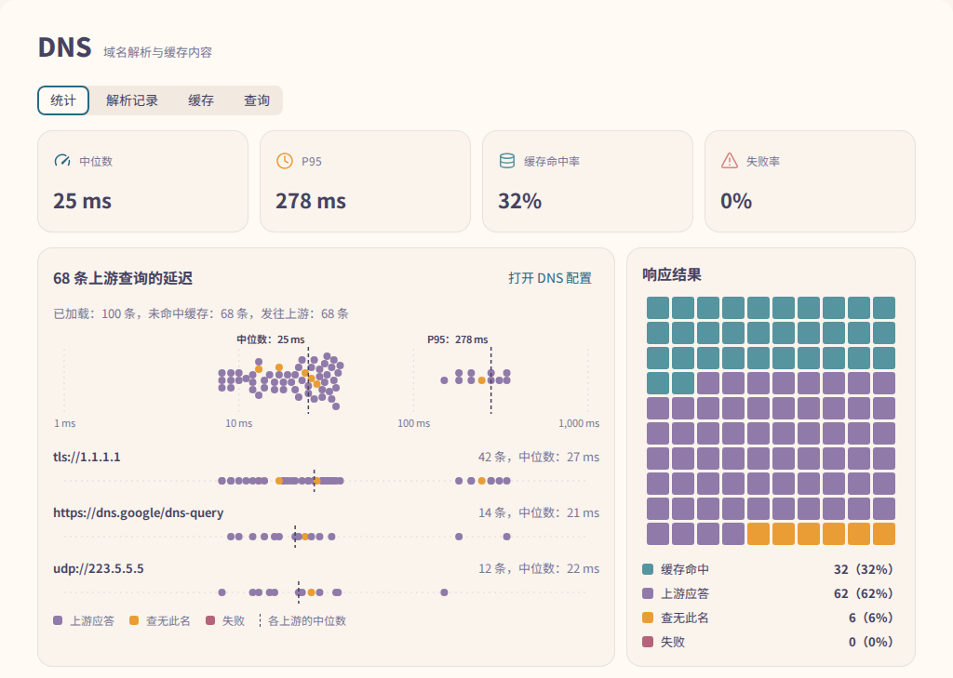This screenshot has width=953, height=678.
Task: Click the warning triangle icon beside 失败率
Action: [x=730, y=161]
